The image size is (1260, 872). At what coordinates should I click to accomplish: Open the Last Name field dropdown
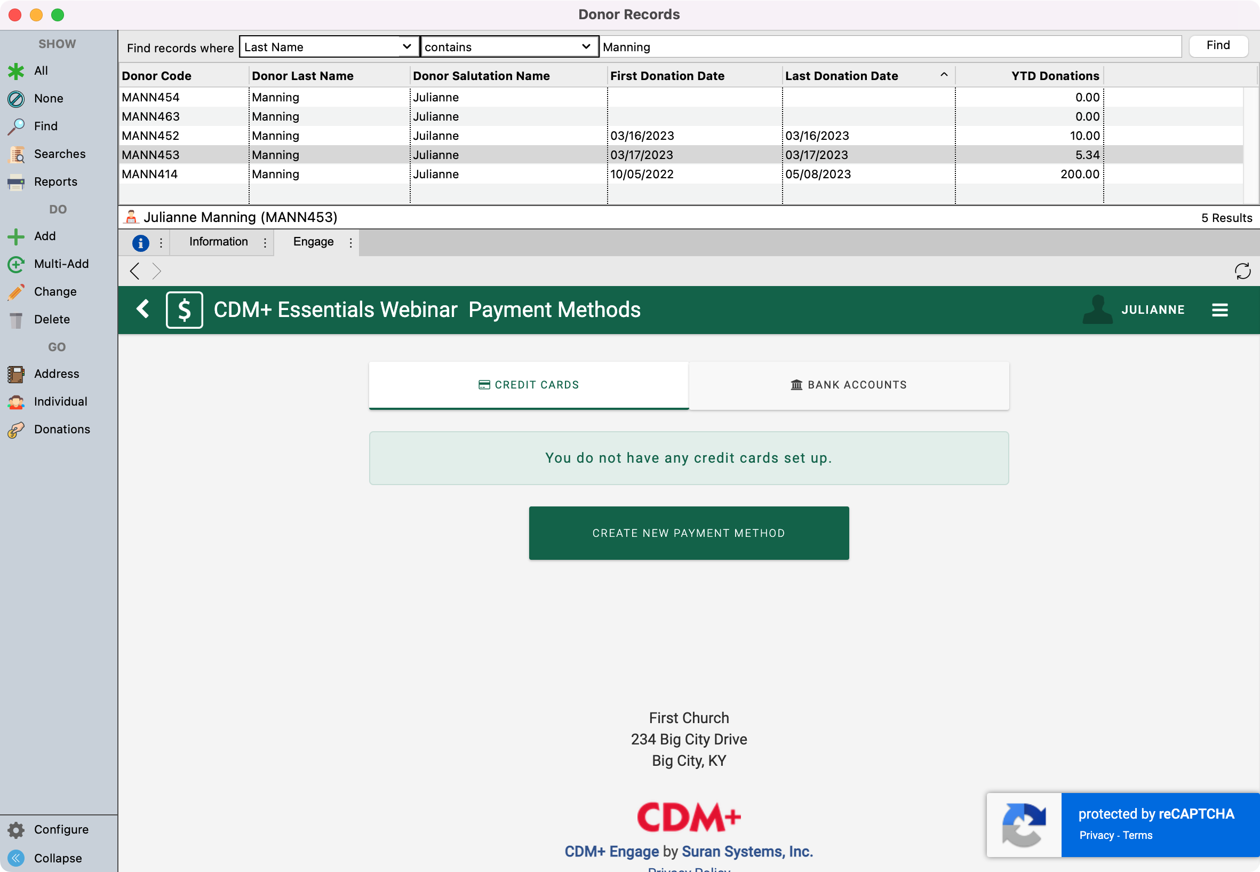pyautogui.click(x=329, y=47)
